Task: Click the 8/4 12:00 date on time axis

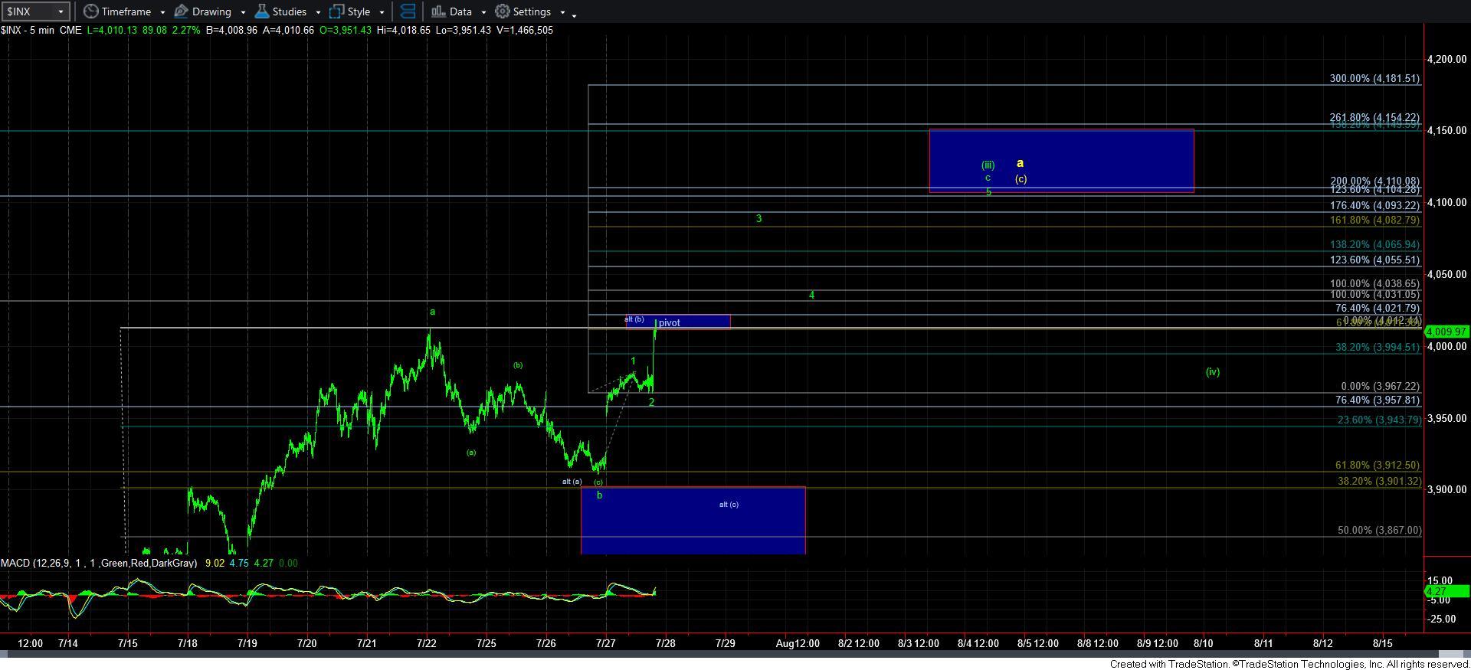Action: click(x=978, y=643)
